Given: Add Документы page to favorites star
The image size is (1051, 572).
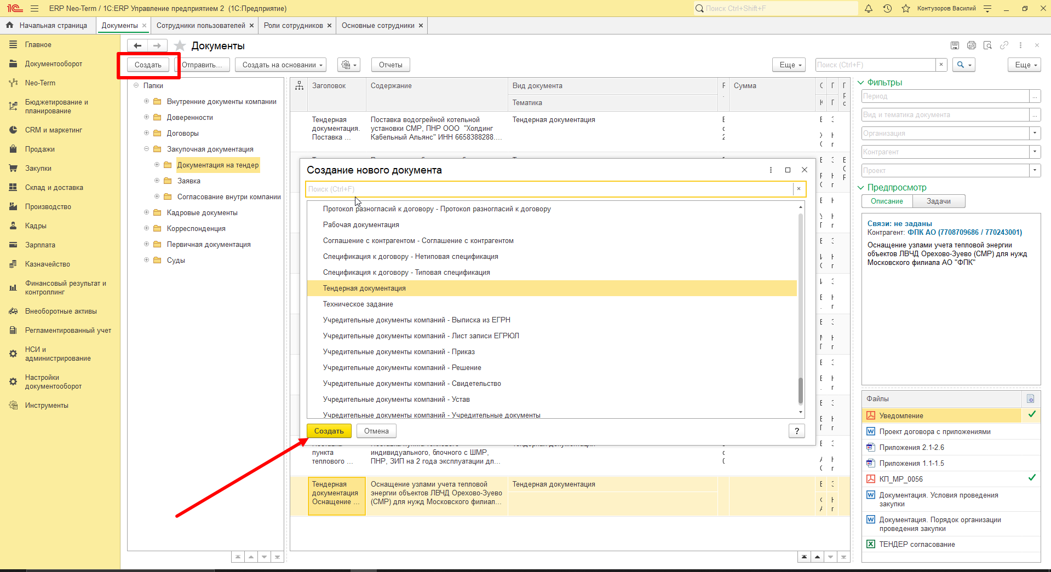Looking at the screenshot, I should (180, 46).
